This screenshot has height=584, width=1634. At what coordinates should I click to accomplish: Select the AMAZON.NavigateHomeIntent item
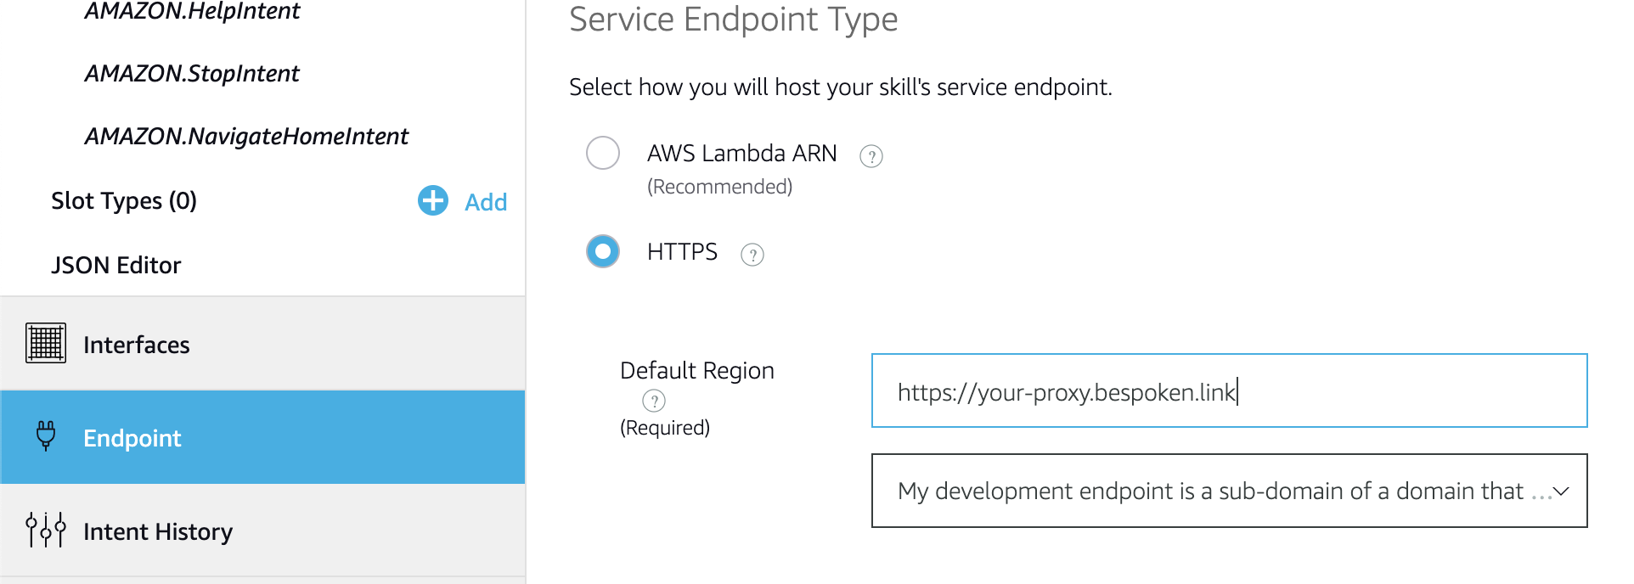[x=246, y=136]
